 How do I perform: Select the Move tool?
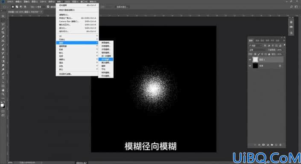point(3,16)
